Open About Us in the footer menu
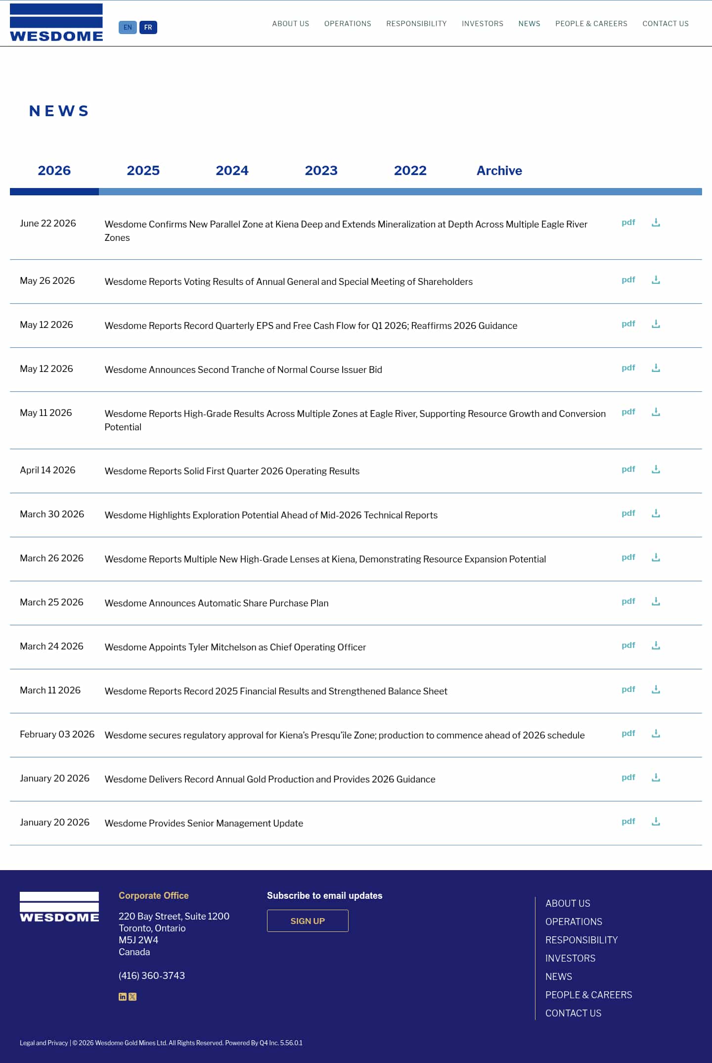The image size is (712, 1063). click(x=568, y=903)
